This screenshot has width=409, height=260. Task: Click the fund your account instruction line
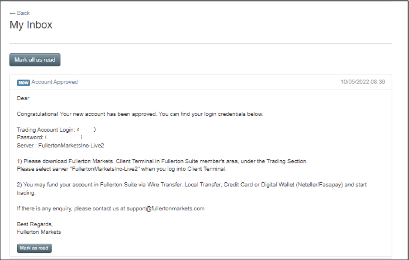[x=192, y=189]
